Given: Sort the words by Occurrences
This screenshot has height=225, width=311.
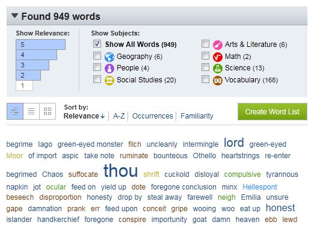Looking at the screenshot, I should click(x=152, y=116).
